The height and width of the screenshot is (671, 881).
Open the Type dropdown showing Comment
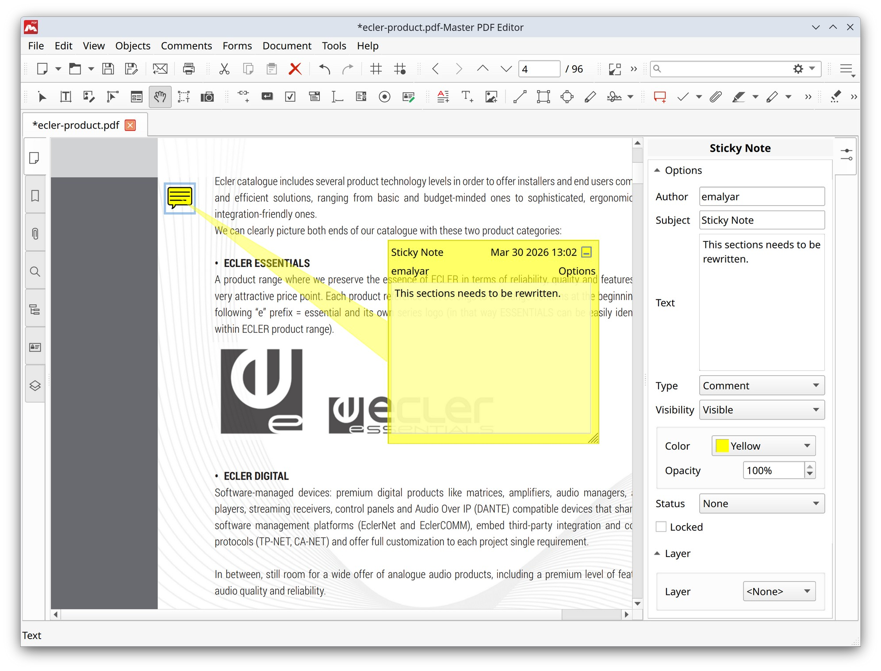pyautogui.click(x=762, y=385)
